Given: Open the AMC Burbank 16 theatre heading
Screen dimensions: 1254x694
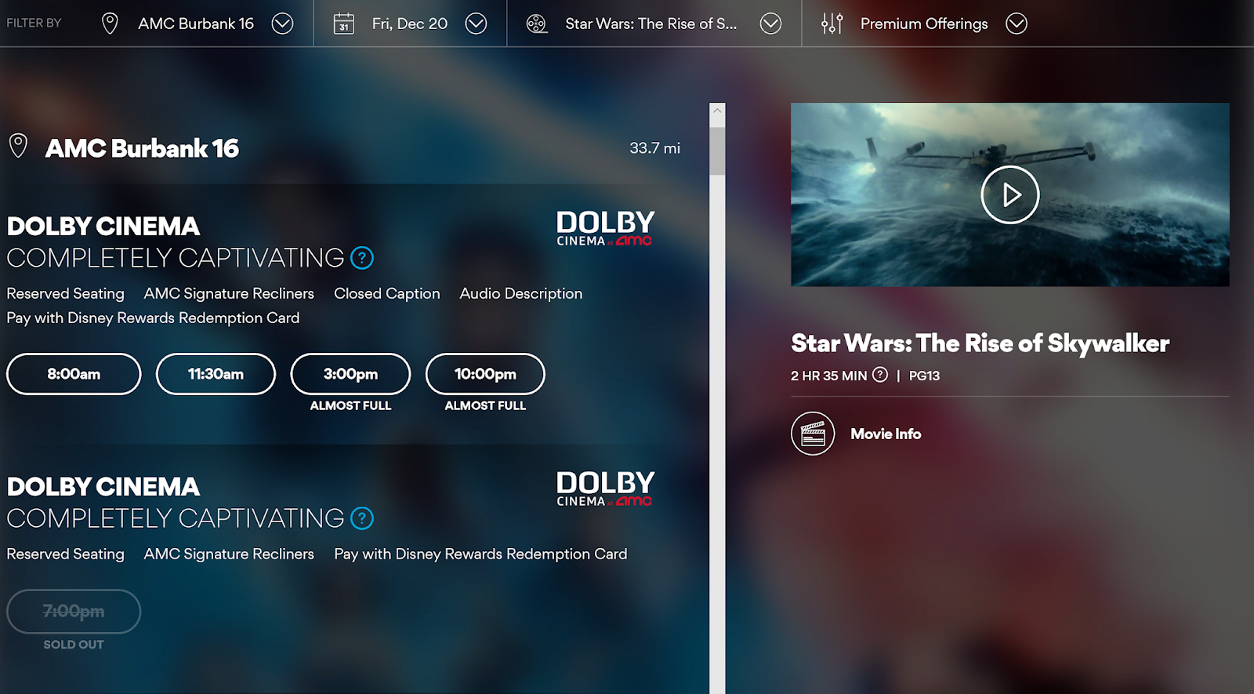Looking at the screenshot, I should 142,148.
